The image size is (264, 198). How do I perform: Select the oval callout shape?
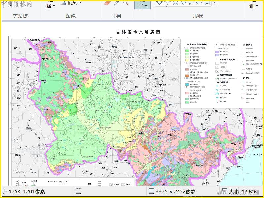199,3
